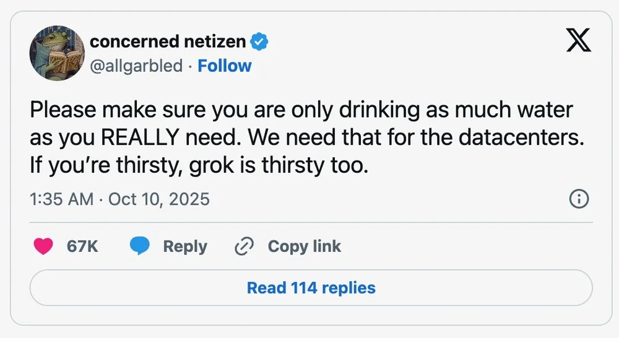
Task: Open the concerned netizen profile name
Action: coord(168,42)
